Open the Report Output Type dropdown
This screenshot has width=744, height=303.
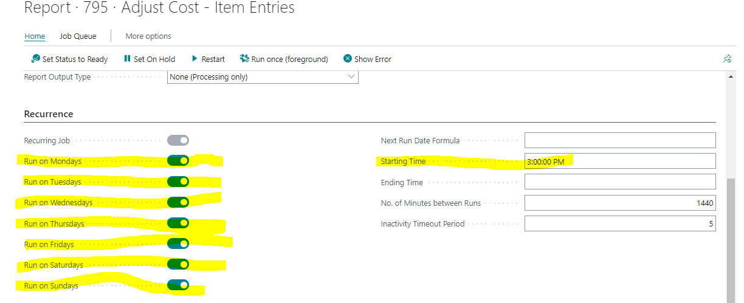click(x=263, y=77)
